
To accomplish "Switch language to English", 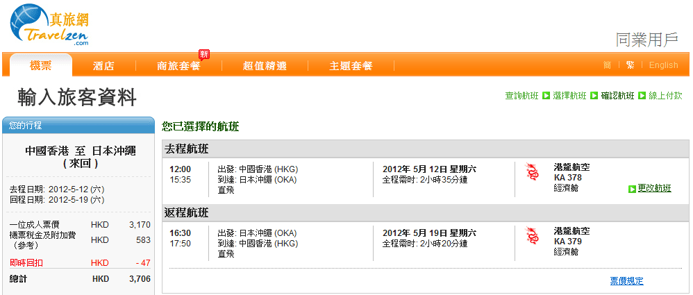I will coord(663,65).
